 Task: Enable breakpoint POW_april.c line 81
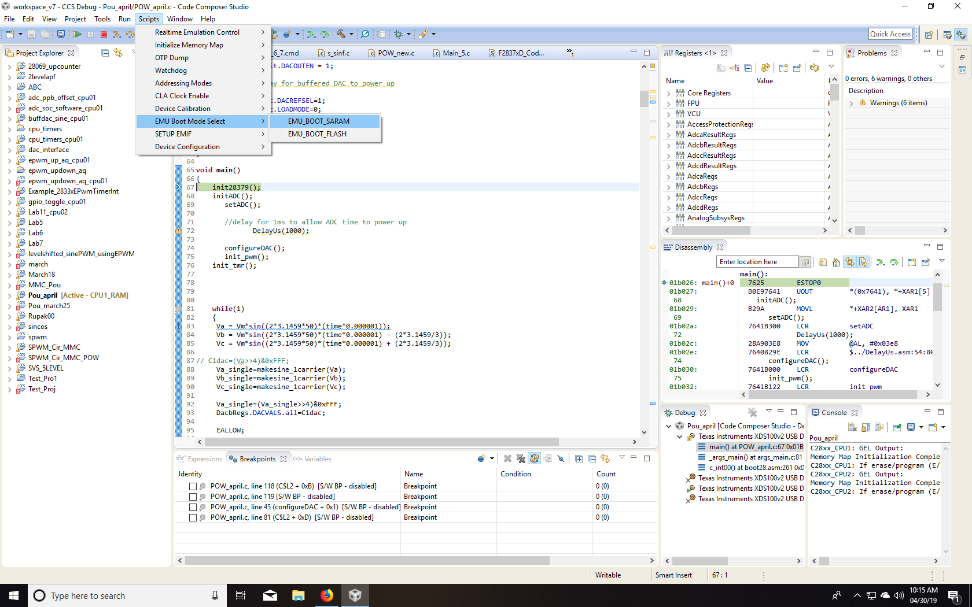(x=193, y=517)
